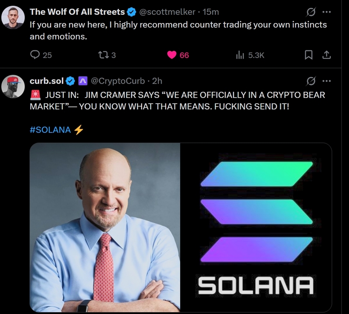
Task: Open @CryptoCurb handle link
Action: tap(118, 81)
